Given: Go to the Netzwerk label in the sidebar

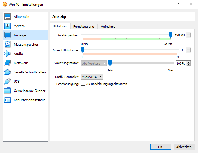Looking at the screenshot, I should tap(21, 63).
